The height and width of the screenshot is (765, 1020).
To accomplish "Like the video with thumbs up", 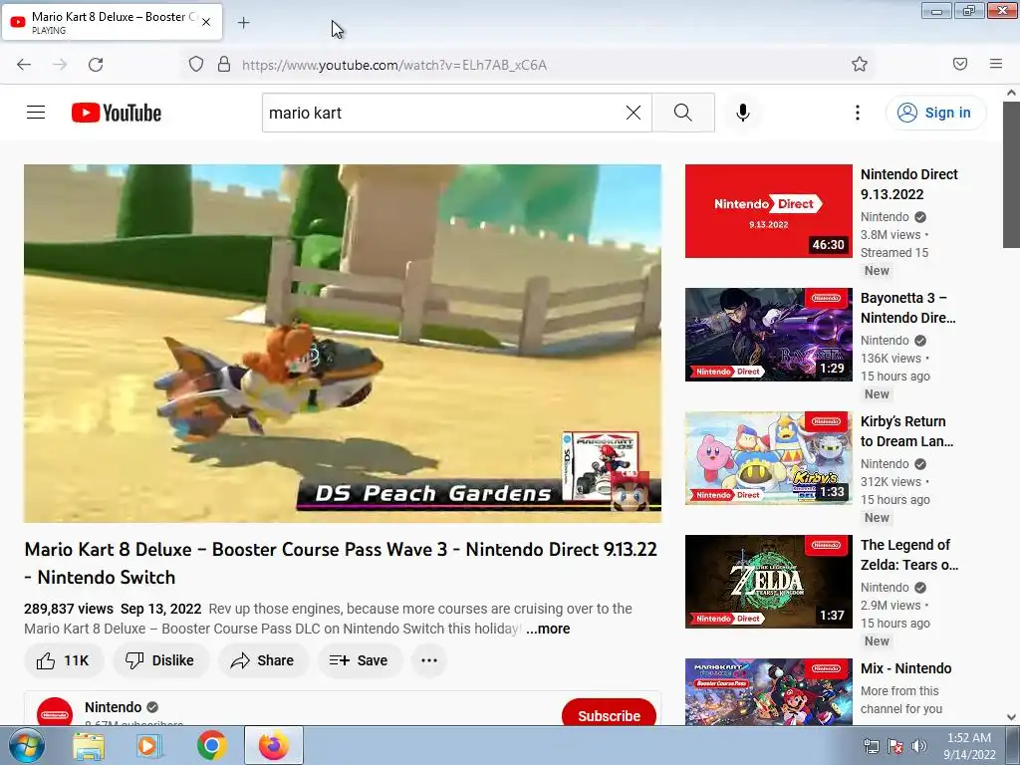I will (63, 660).
